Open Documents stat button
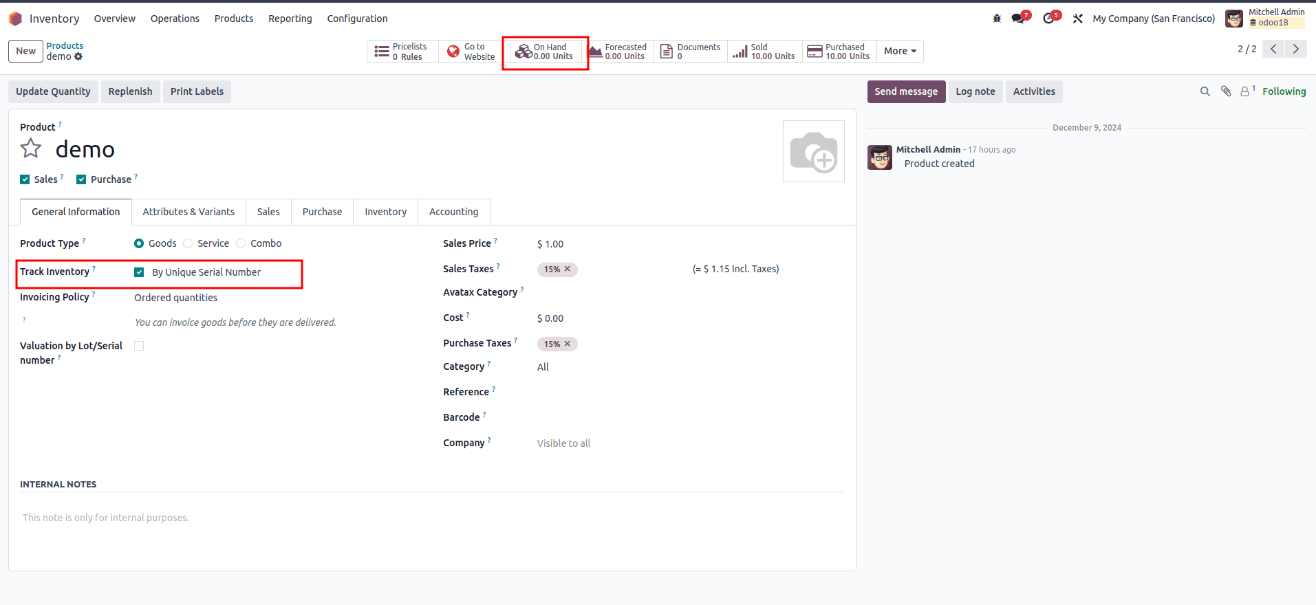Viewport: 1316px width, 605px height. click(x=691, y=52)
